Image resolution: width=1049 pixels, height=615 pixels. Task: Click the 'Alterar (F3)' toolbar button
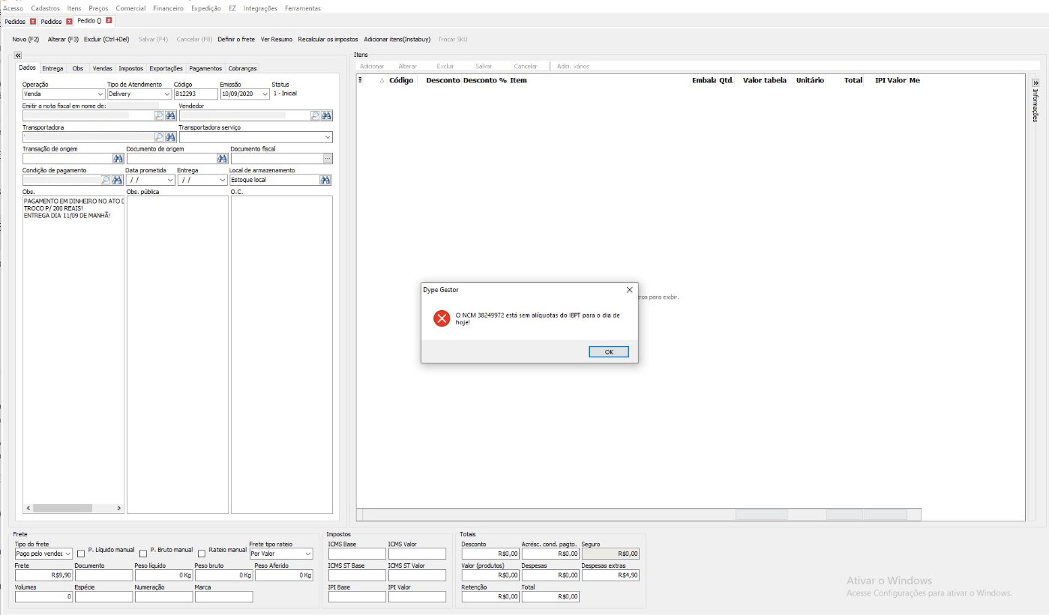point(63,39)
